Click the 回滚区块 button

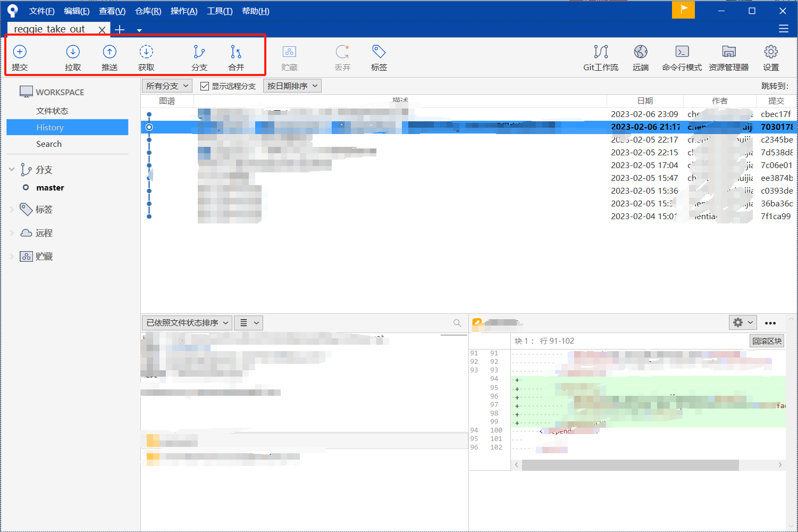[767, 341]
